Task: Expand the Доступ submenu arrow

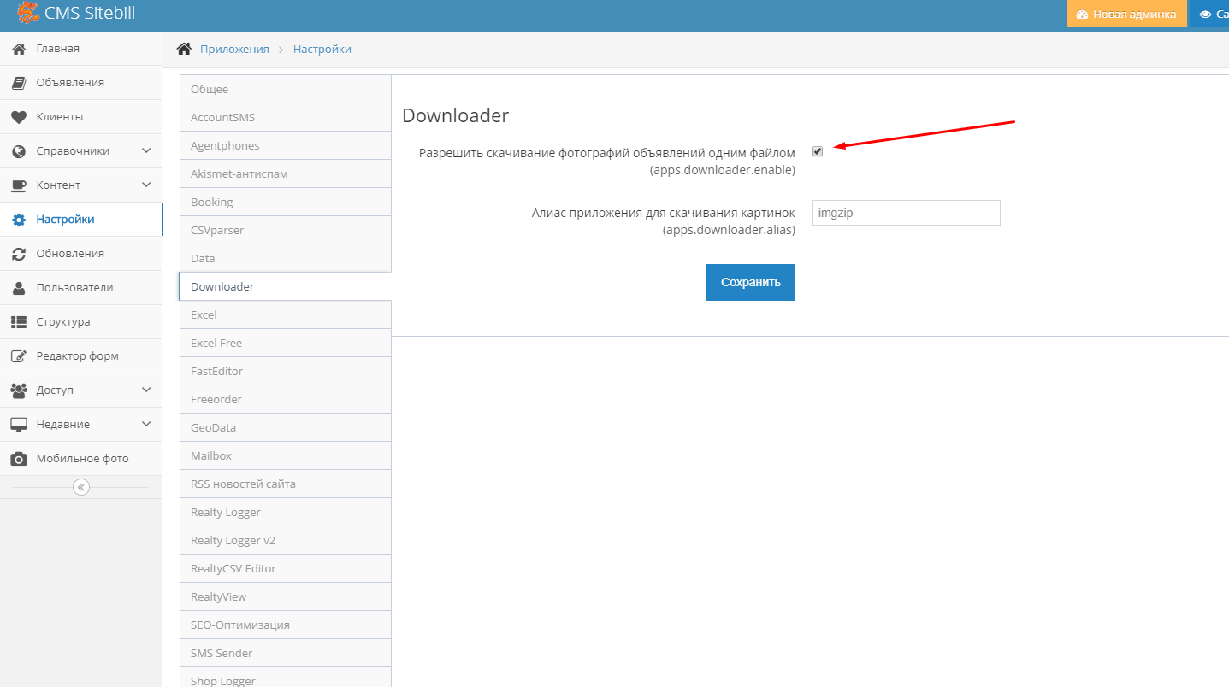Action: point(146,390)
